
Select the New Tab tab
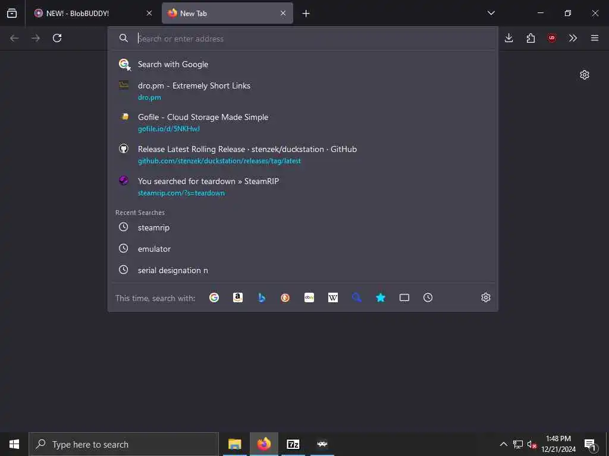tap(227, 13)
